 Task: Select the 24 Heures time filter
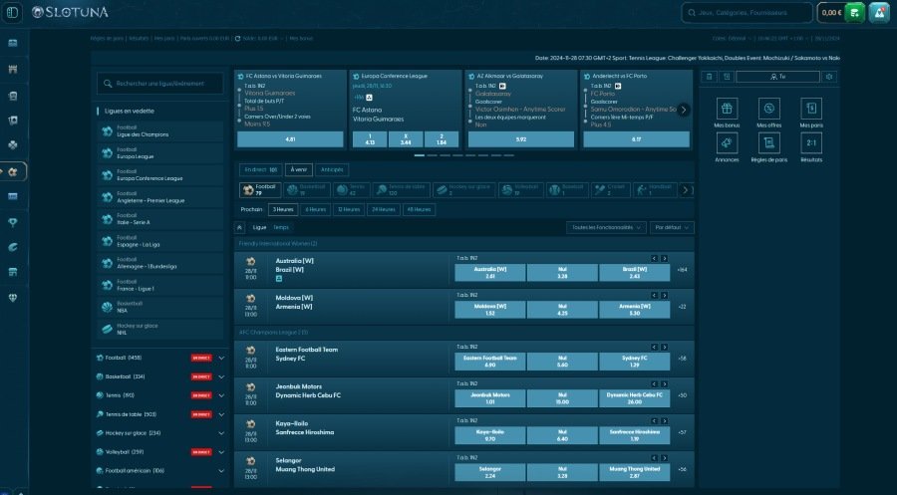(384, 210)
